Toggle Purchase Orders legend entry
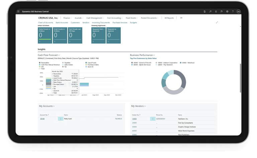Screen dimensions: 257x158 [x=92, y=65]
